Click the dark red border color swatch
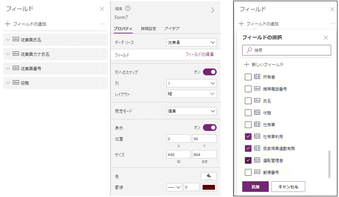339x197 pixels. point(209,187)
